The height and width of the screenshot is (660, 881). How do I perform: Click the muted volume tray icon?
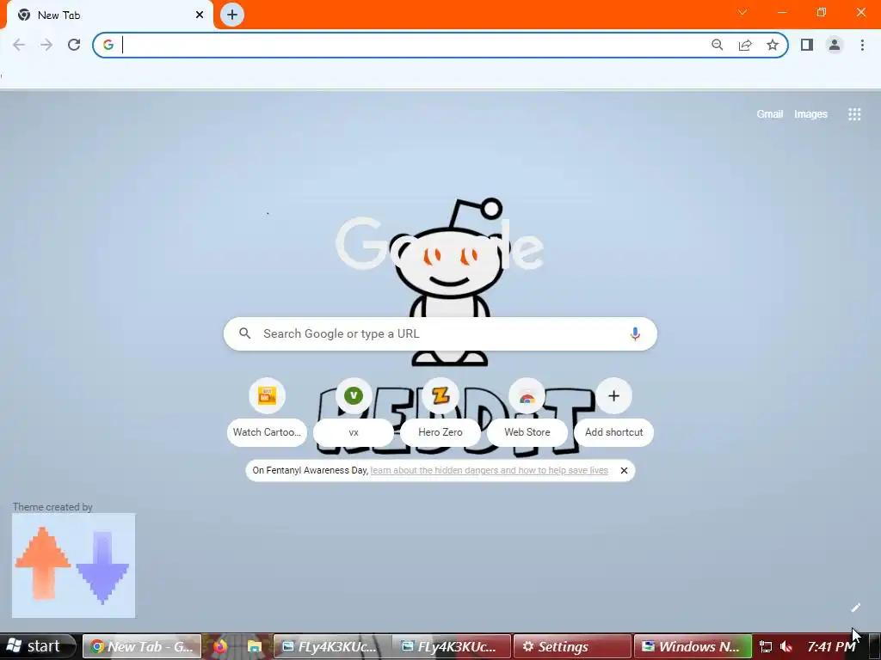click(x=786, y=647)
